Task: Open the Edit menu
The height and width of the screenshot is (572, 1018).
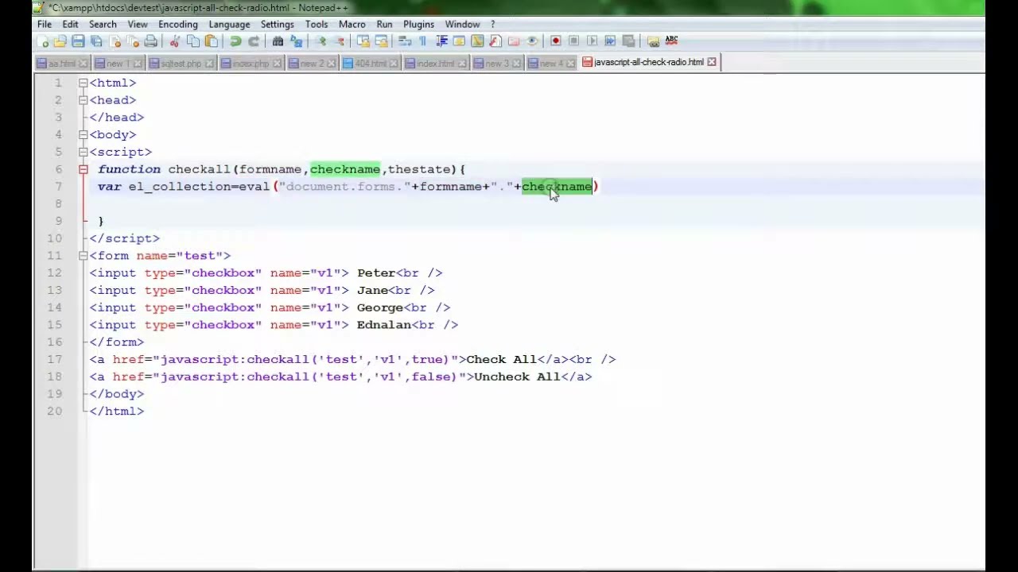Action: point(70,25)
